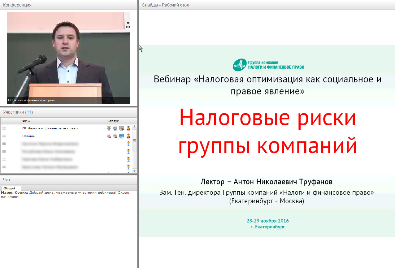This screenshot has width=395, height=268.
Task: Click webcam icon for ГК Налоги row
Action: [x=115, y=128]
